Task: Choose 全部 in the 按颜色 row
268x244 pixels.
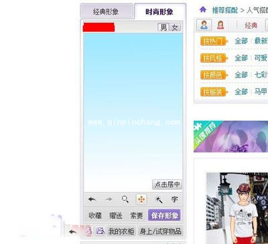Action: [241, 75]
